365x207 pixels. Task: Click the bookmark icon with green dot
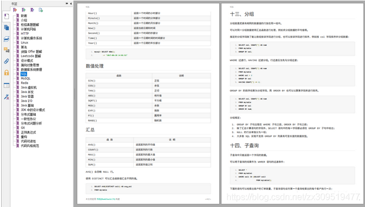(24, 10)
